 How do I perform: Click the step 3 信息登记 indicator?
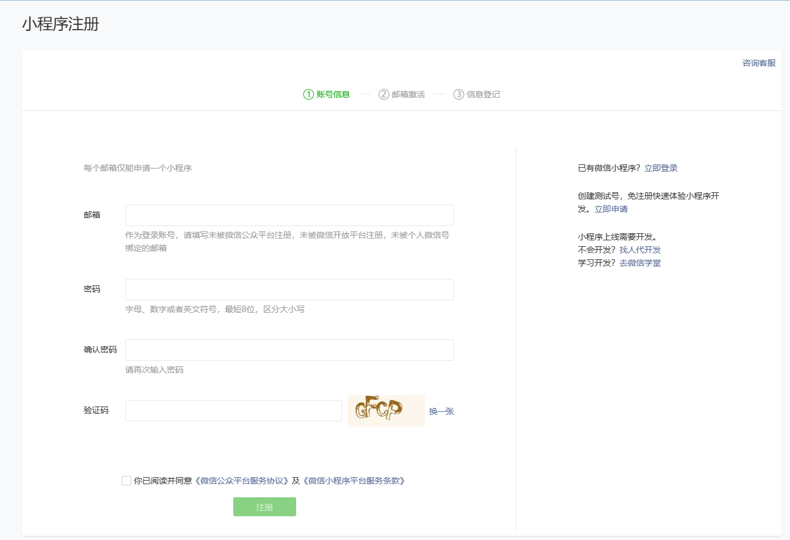[477, 94]
